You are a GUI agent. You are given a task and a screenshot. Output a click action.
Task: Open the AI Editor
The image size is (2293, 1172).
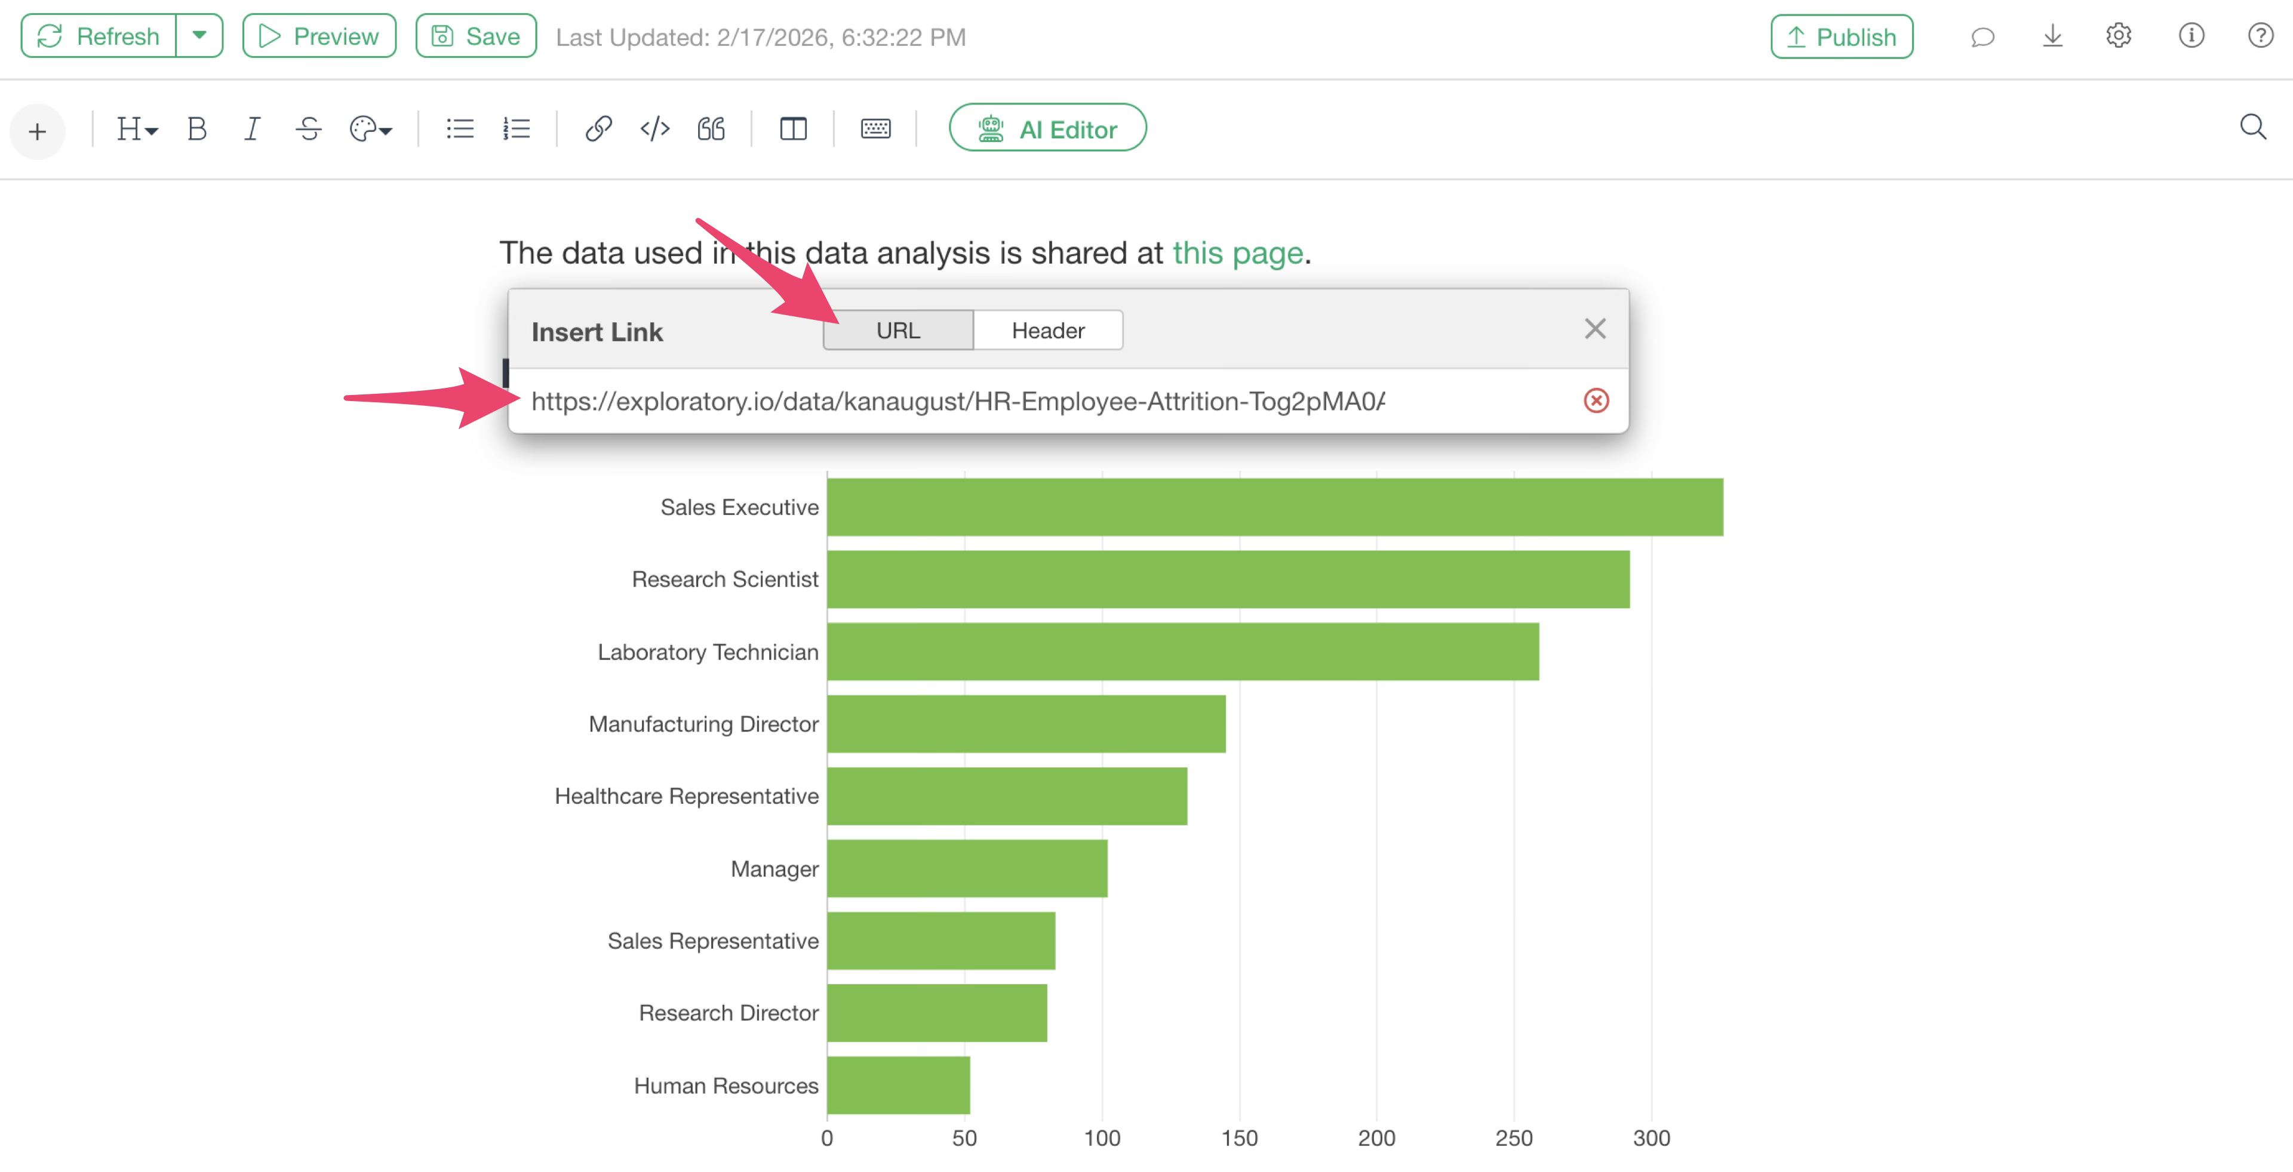1047,129
